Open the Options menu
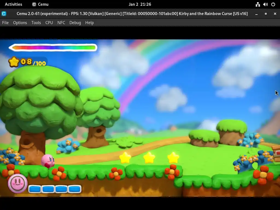280x210 pixels. coord(20,23)
